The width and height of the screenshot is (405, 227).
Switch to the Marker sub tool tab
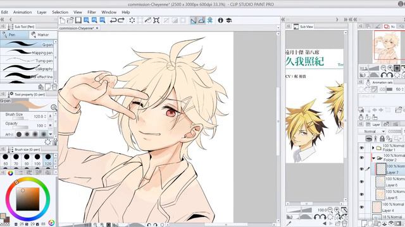click(x=43, y=35)
